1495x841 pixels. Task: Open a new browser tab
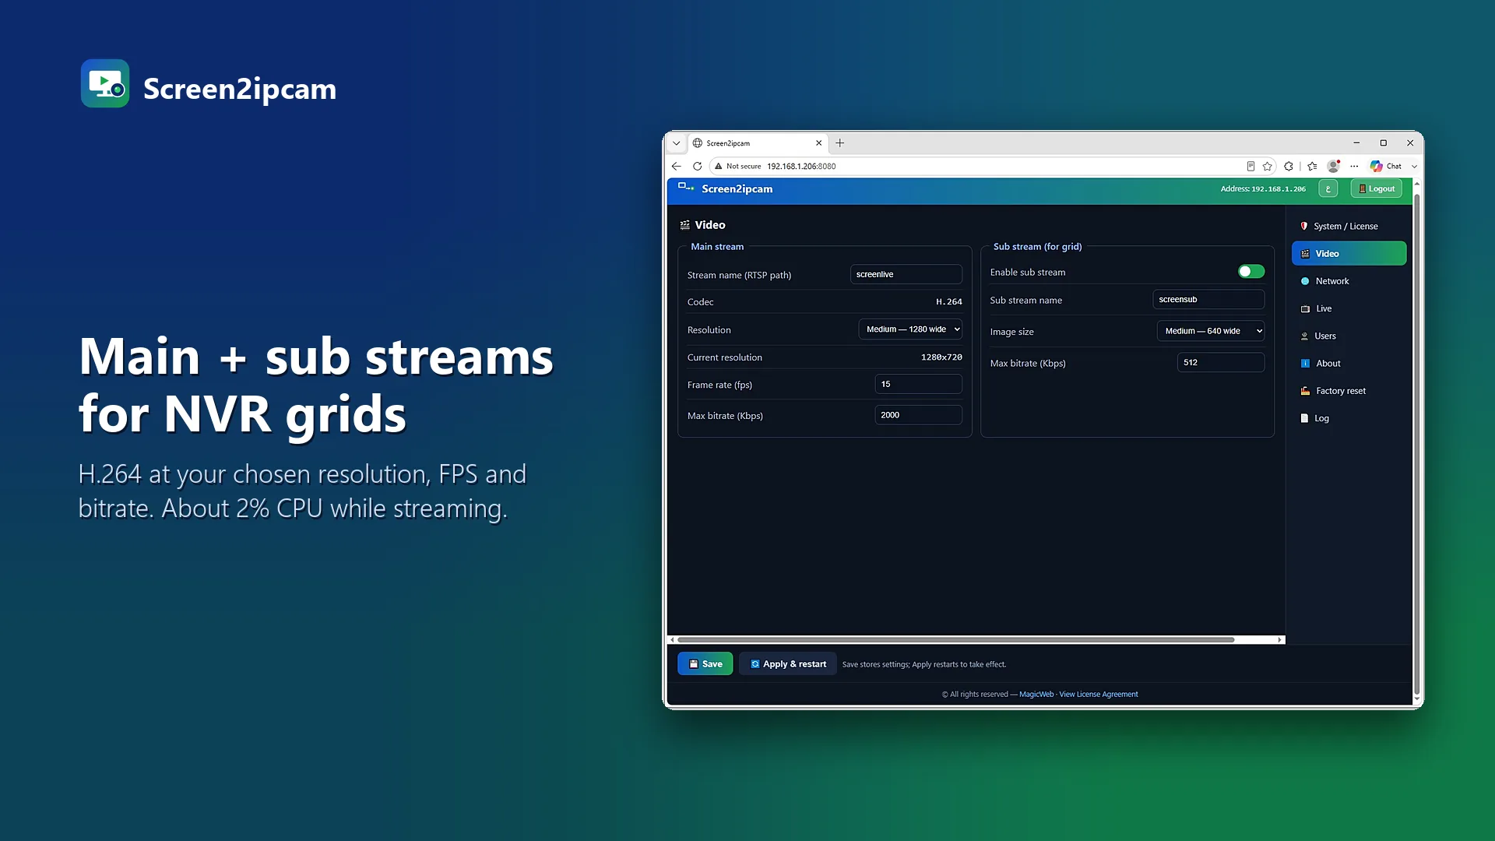click(839, 143)
